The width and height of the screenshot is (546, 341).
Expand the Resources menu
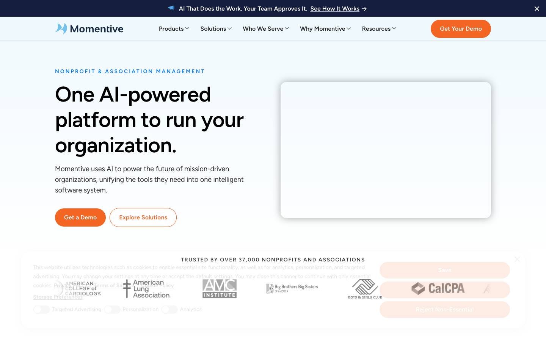[379, 29]
